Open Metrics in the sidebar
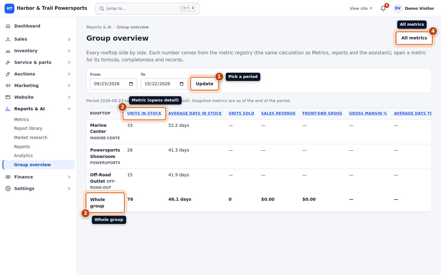Image resolution: width=441 pixels, height=275 pixels. [39, 119]
